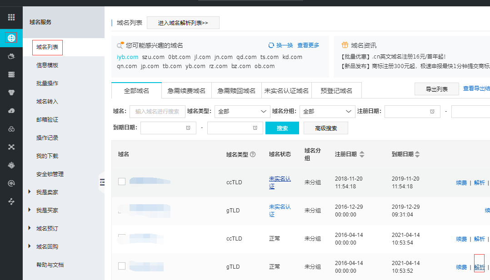Screen dimensions: 490x280
Task: Click the shield-like icon below the server stack
Action: (11, 93)
